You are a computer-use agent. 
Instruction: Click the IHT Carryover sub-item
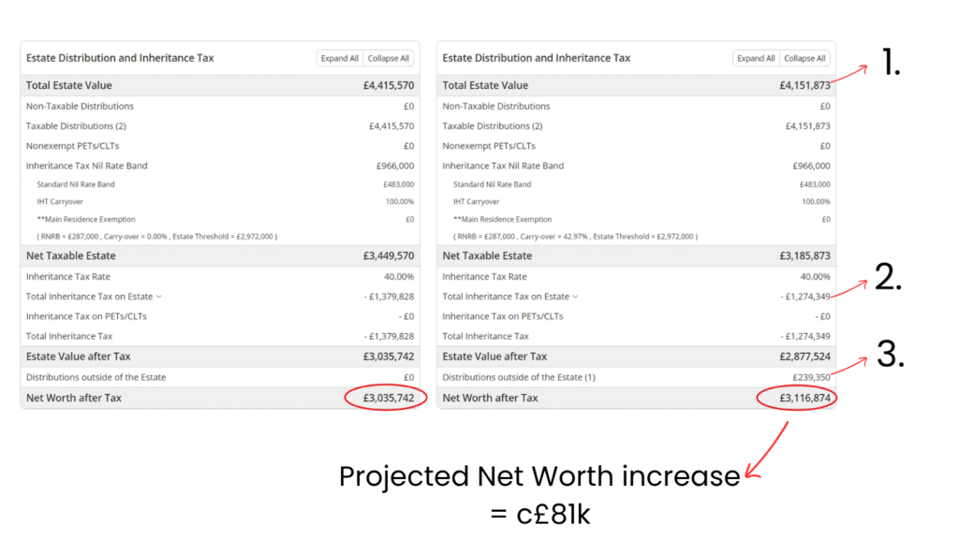coord(62,201)
